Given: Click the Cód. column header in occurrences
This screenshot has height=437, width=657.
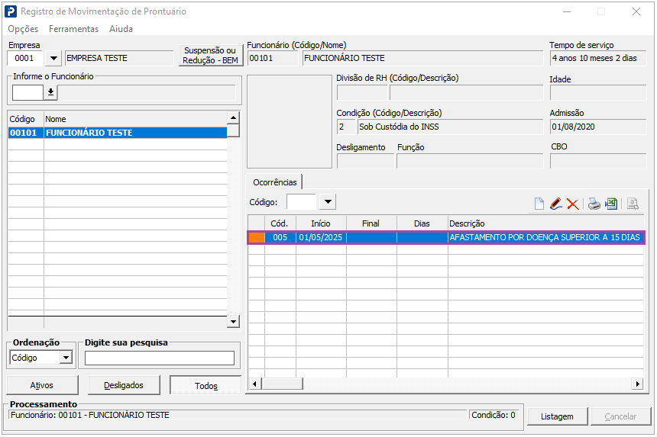Looking at the screenshot, I should point(280,223).
